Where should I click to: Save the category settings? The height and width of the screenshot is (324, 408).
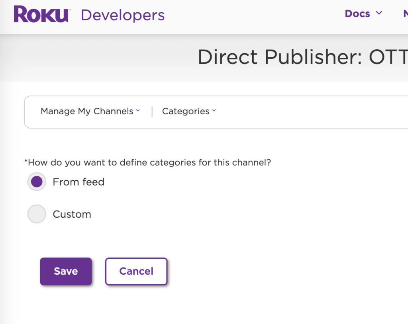pyautogui.click(x=66, y=271)
